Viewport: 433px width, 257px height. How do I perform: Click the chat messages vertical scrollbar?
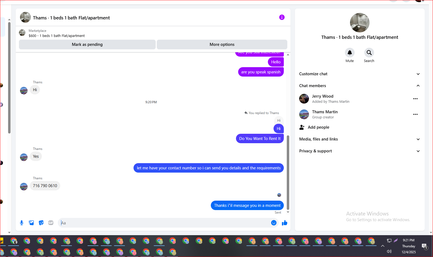click(x=288, y=173)
